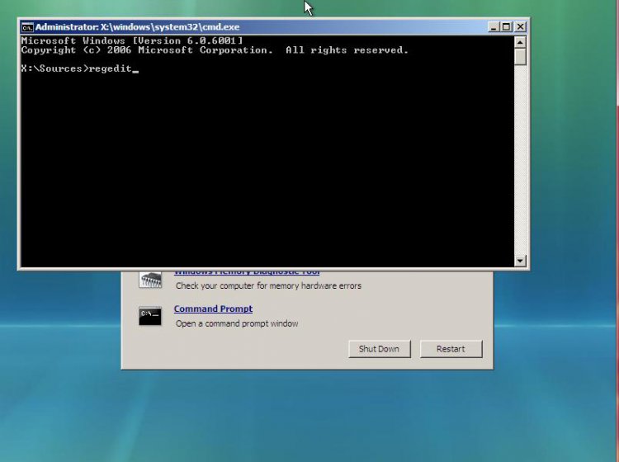Open the Command Prompt link
Screen dimensions: 619x462
213,309
